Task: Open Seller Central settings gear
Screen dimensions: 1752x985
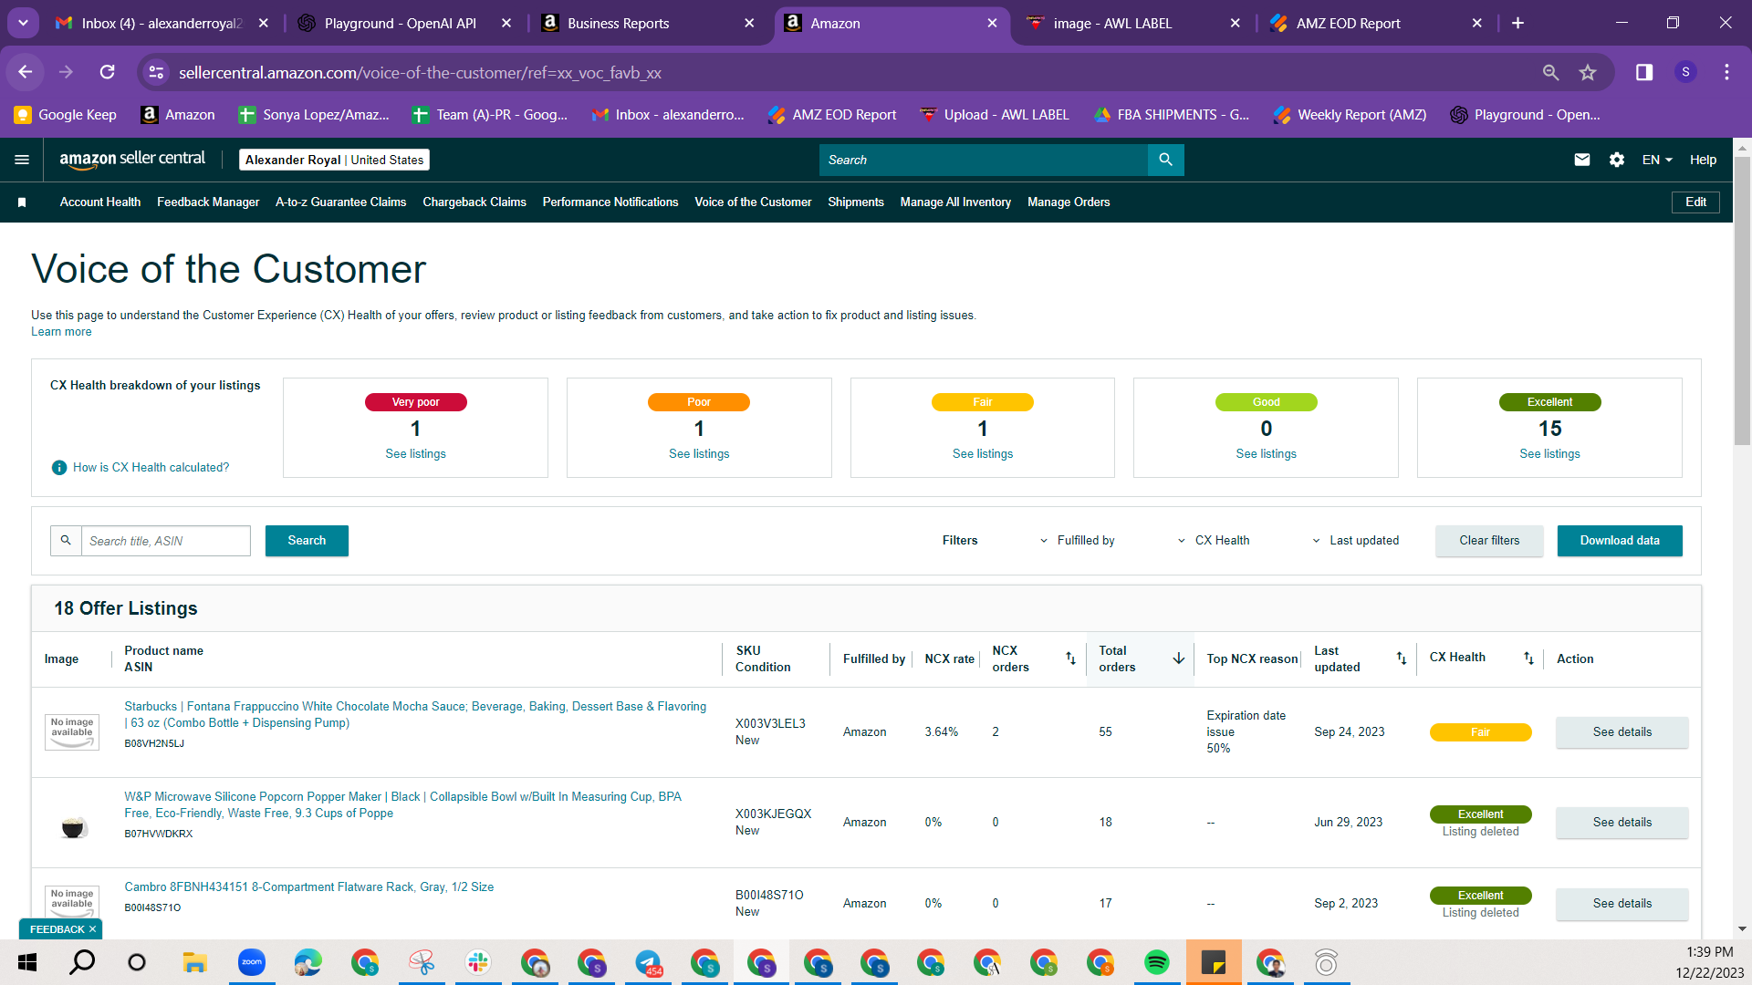Action: click(x=1617, y=160)
